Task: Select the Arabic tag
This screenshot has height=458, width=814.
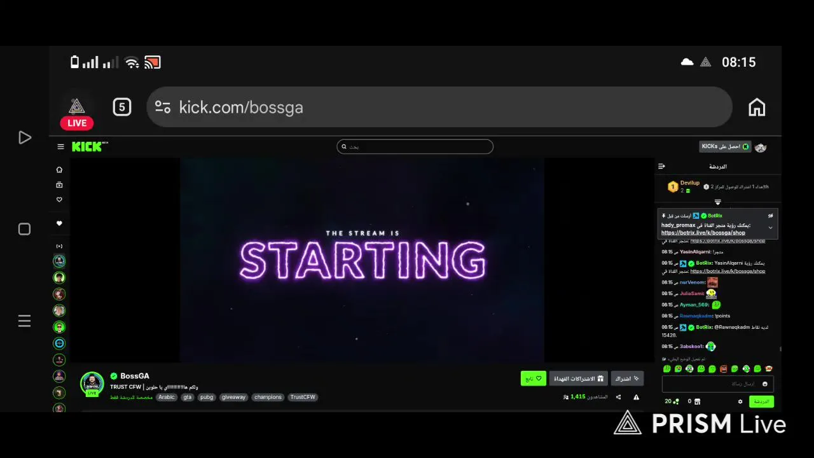Action: point(167,397)
